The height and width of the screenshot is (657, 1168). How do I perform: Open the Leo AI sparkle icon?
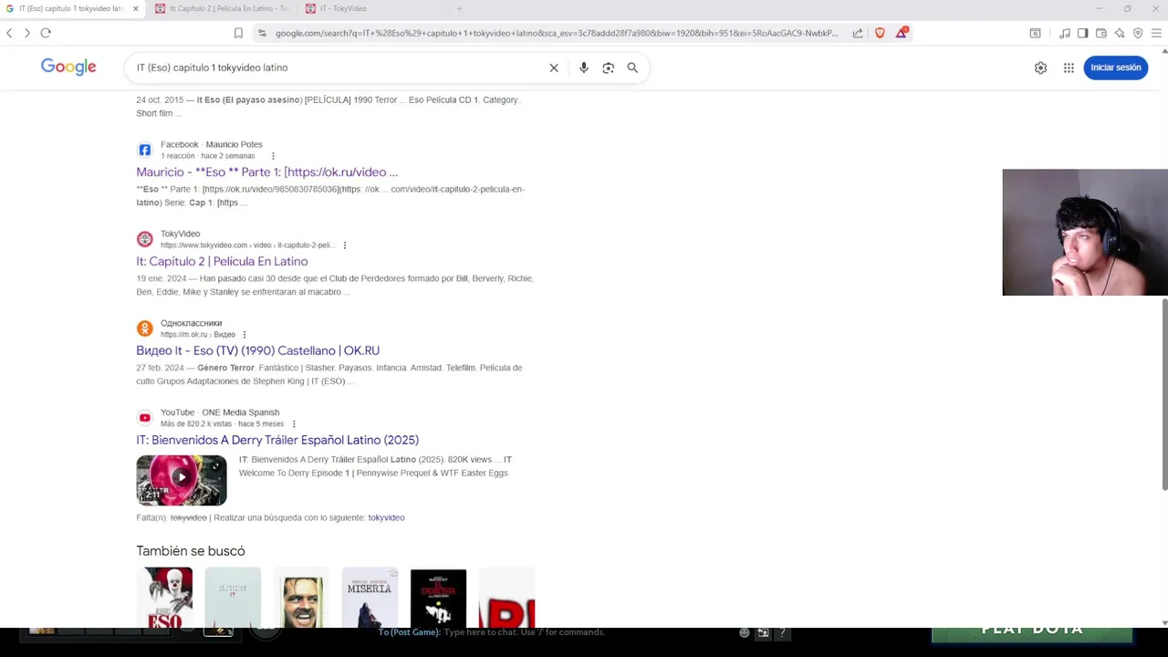click(x=1120, y=33)
